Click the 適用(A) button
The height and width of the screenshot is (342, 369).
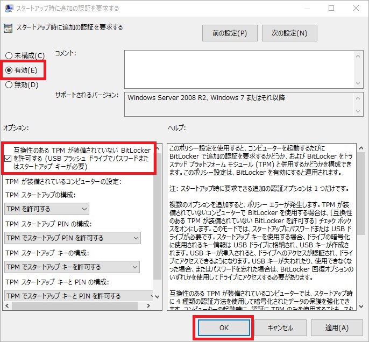pyautogui.click(x=337, y=327)
